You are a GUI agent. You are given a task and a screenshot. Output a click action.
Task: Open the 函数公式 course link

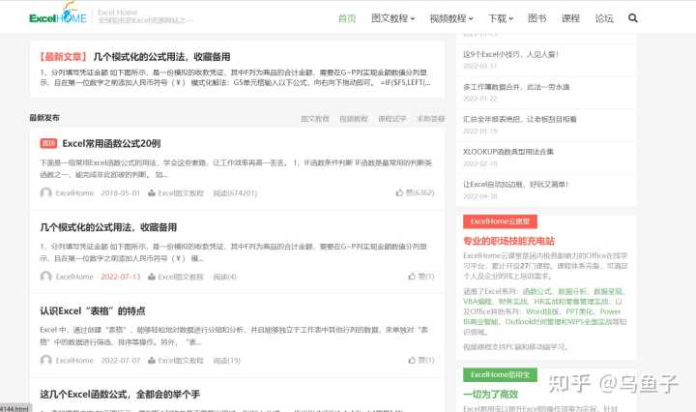[536, 291]
